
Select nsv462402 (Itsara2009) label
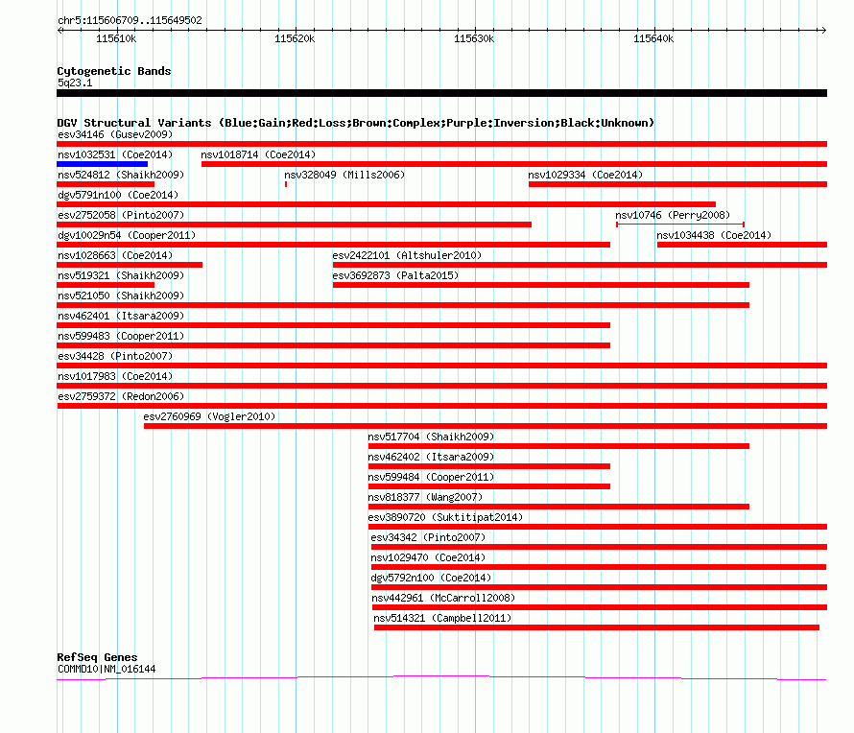click(x=431, y=457)
